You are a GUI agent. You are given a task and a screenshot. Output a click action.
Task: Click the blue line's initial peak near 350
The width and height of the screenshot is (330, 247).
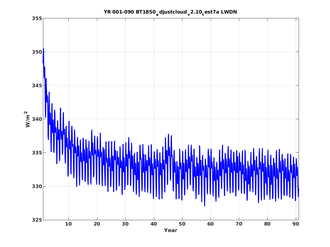43,49
